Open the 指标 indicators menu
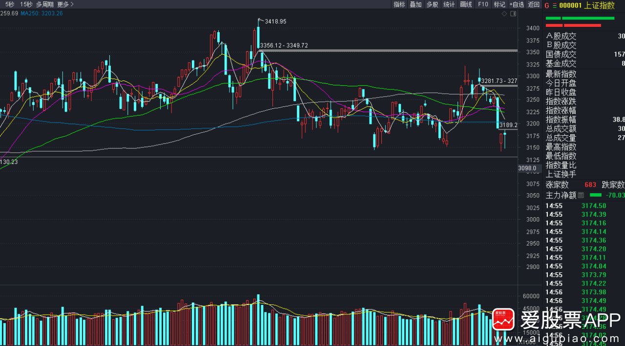The width and height of the screenshot is (625, 346). (399, 4)
